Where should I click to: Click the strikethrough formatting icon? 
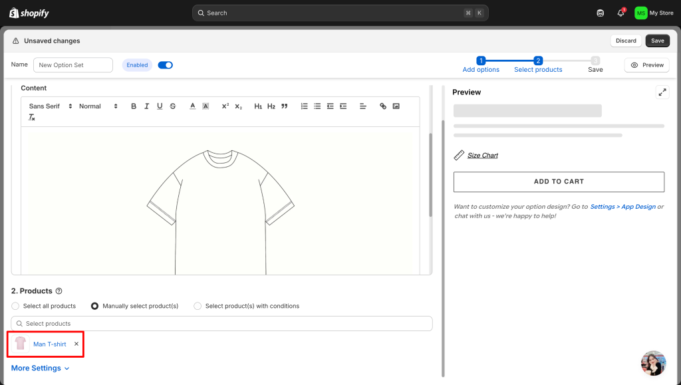point(173,106)
